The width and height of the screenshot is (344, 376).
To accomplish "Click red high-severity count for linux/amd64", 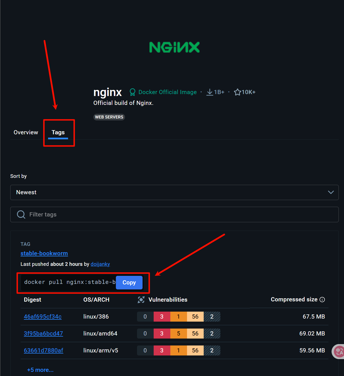I will click(162, 334).
